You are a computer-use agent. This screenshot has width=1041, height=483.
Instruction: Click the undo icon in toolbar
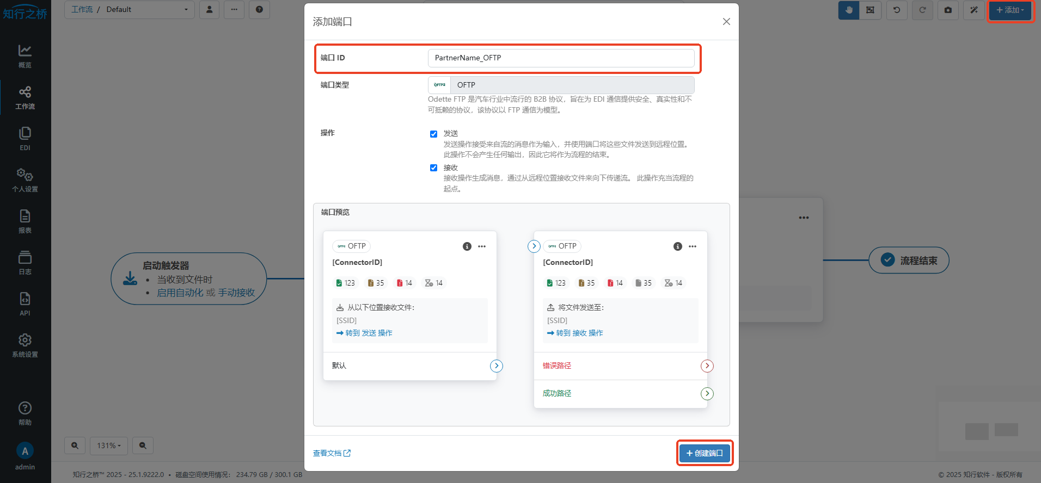(896, 10)
